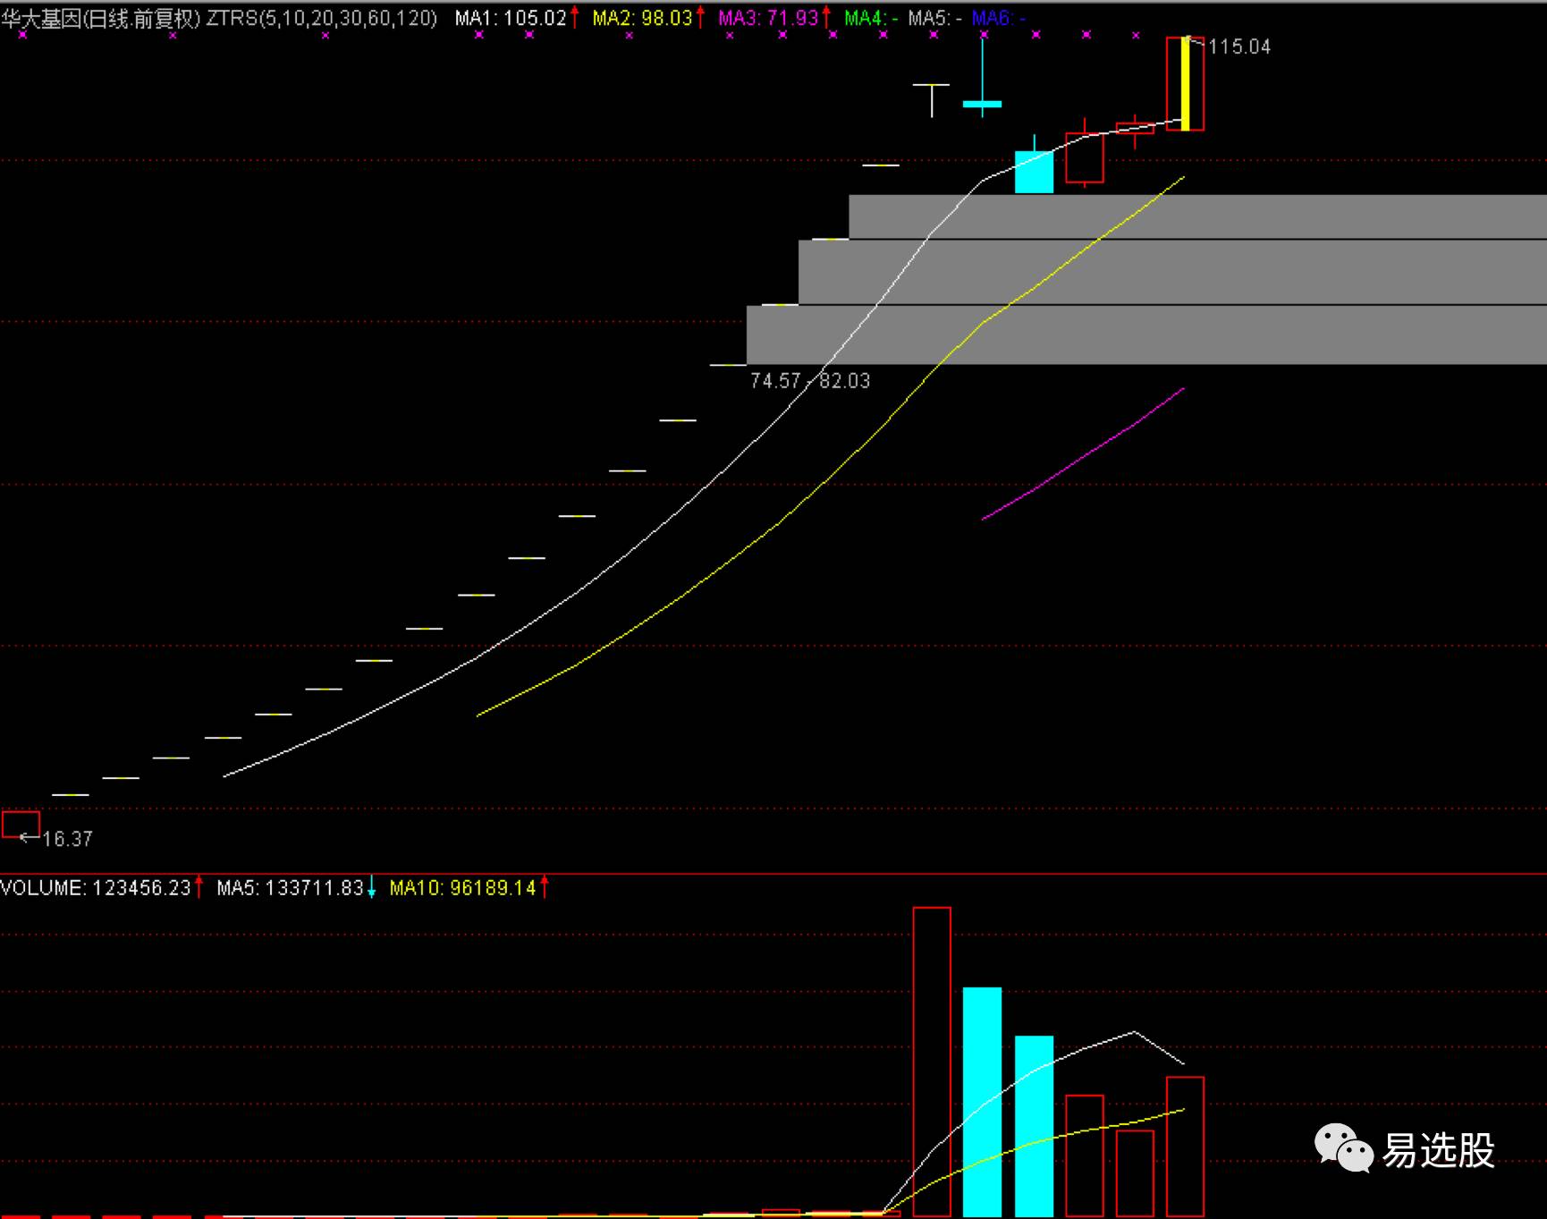Click the 74.57 - 82.03 gap label
This screenshot has width=1547, height=1219.
pyautogui.click(x=810, y=381)
